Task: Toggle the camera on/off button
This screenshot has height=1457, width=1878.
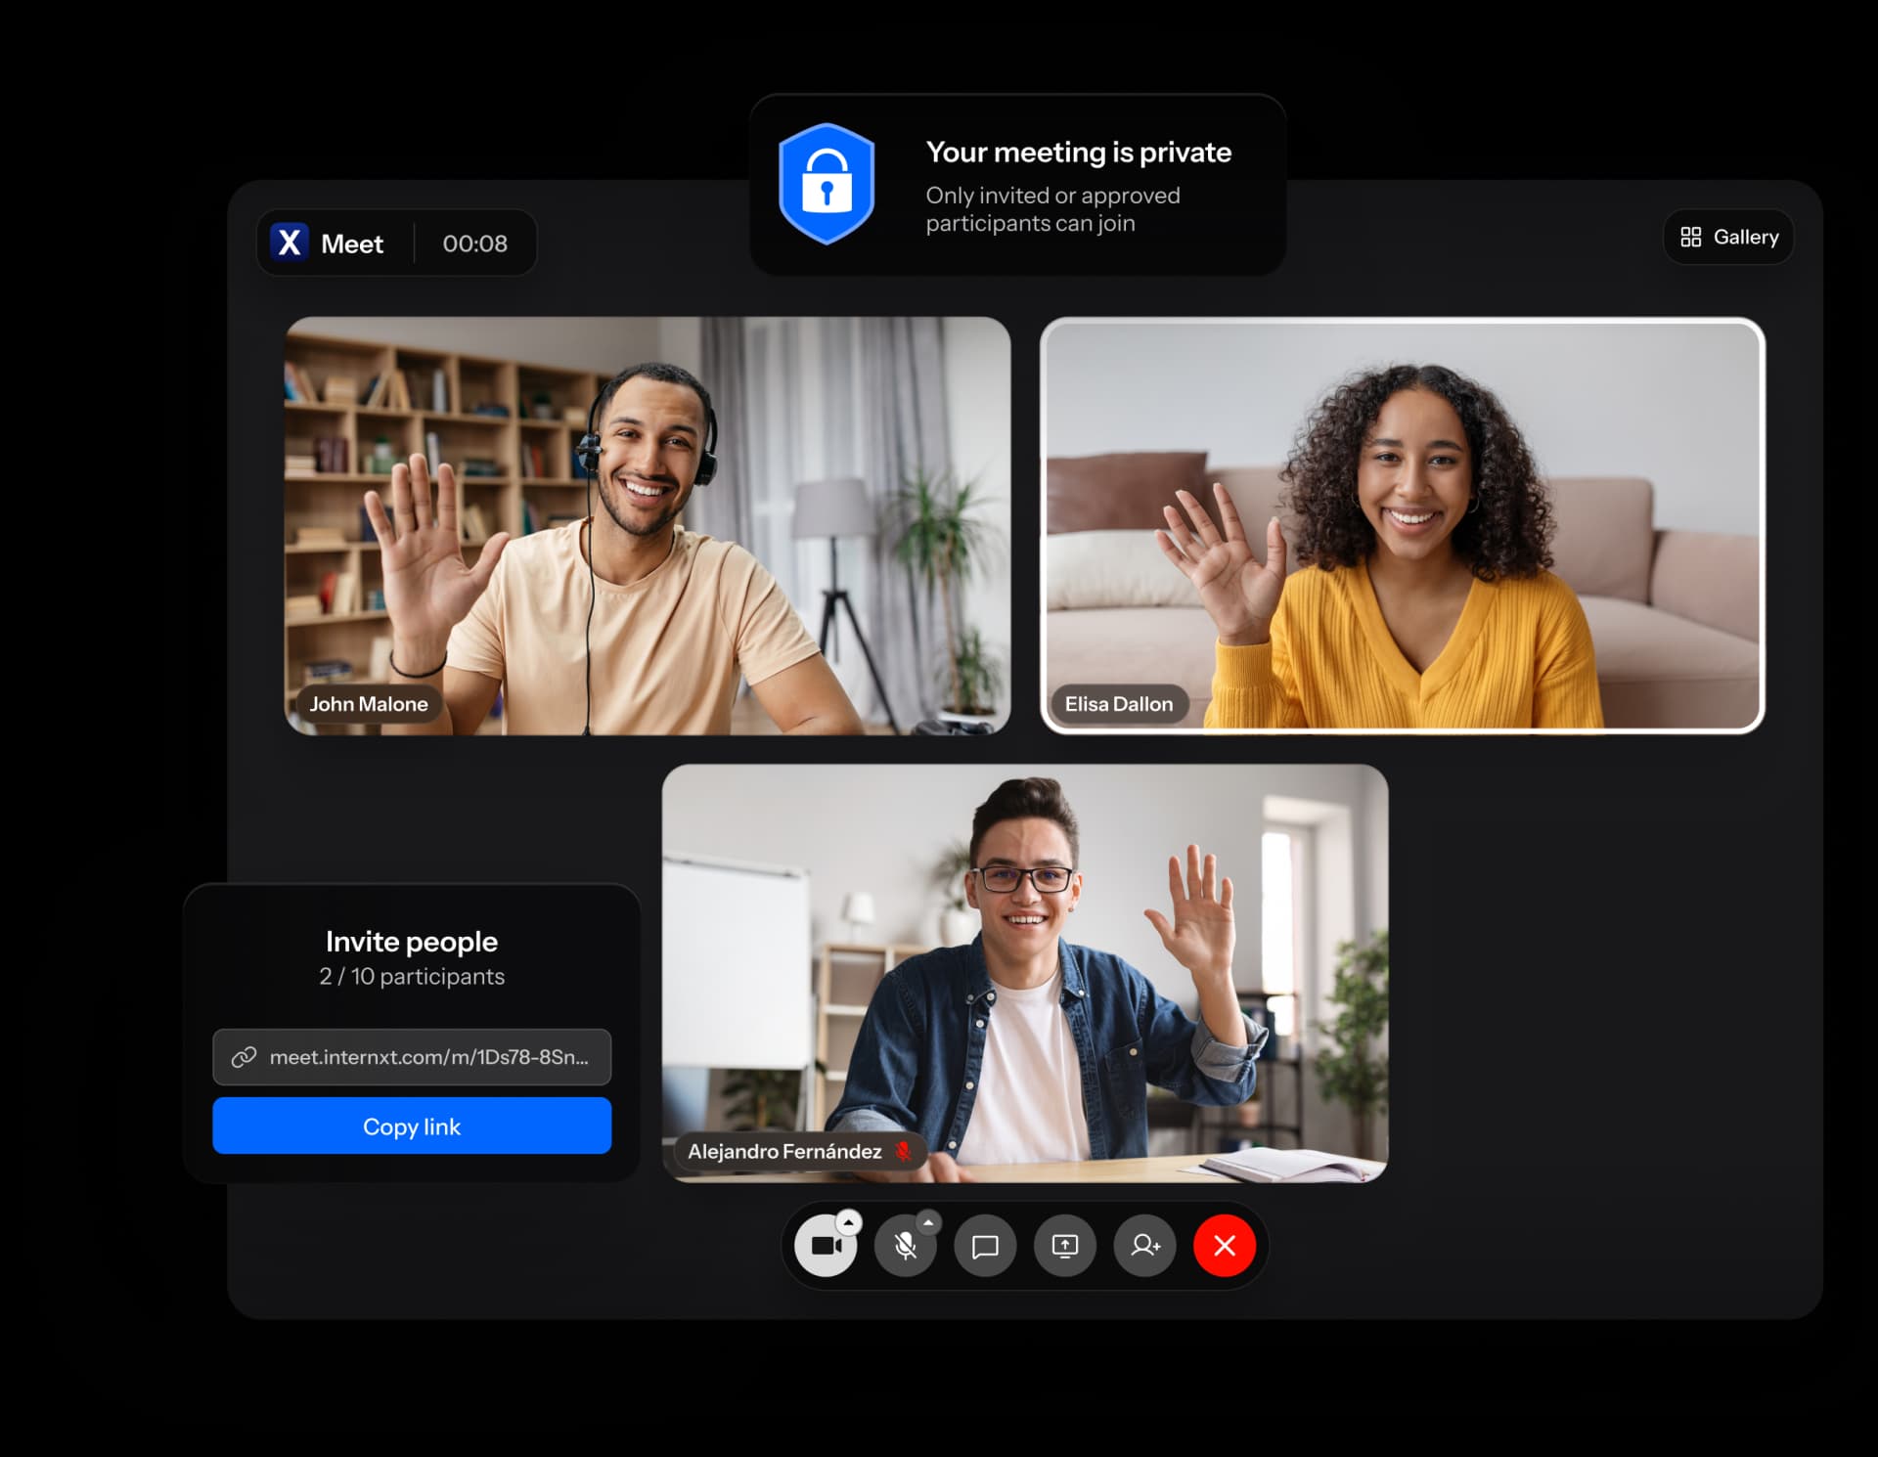Action: click(x=825, y=1247)
